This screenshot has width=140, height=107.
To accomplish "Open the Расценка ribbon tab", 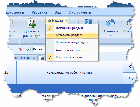I will (x=39, y=12).
